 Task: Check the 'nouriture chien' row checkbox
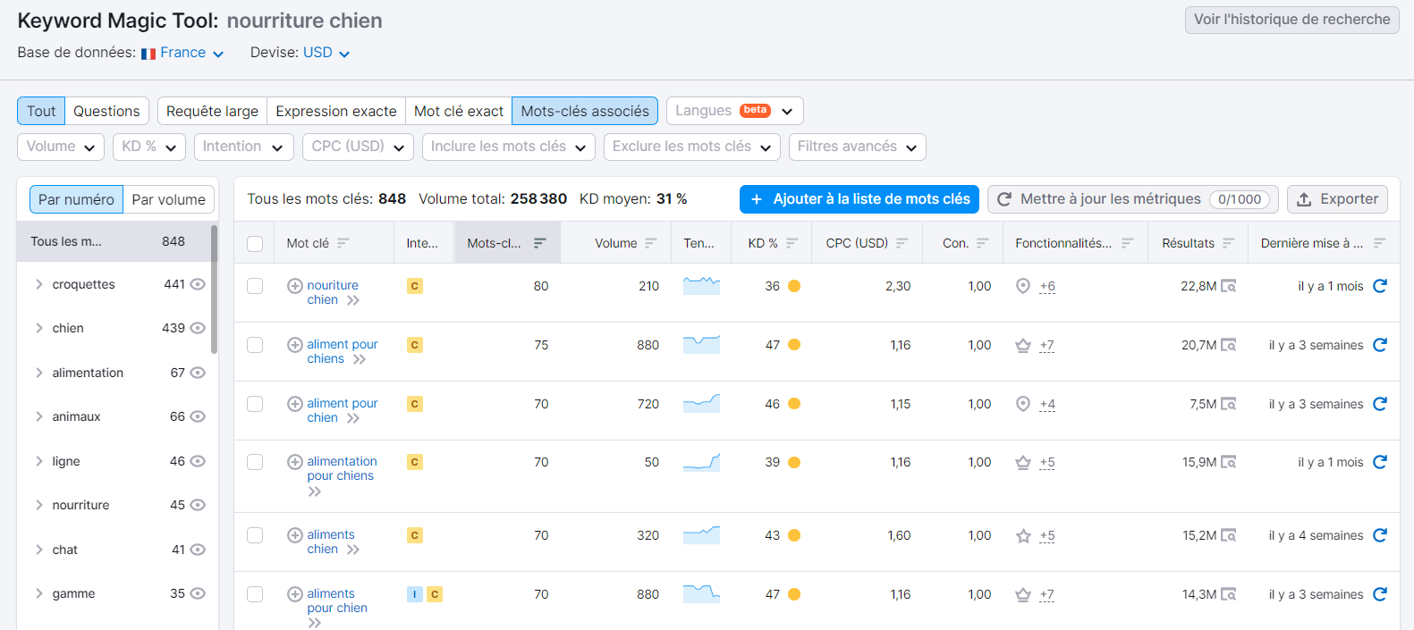(255, 286)
